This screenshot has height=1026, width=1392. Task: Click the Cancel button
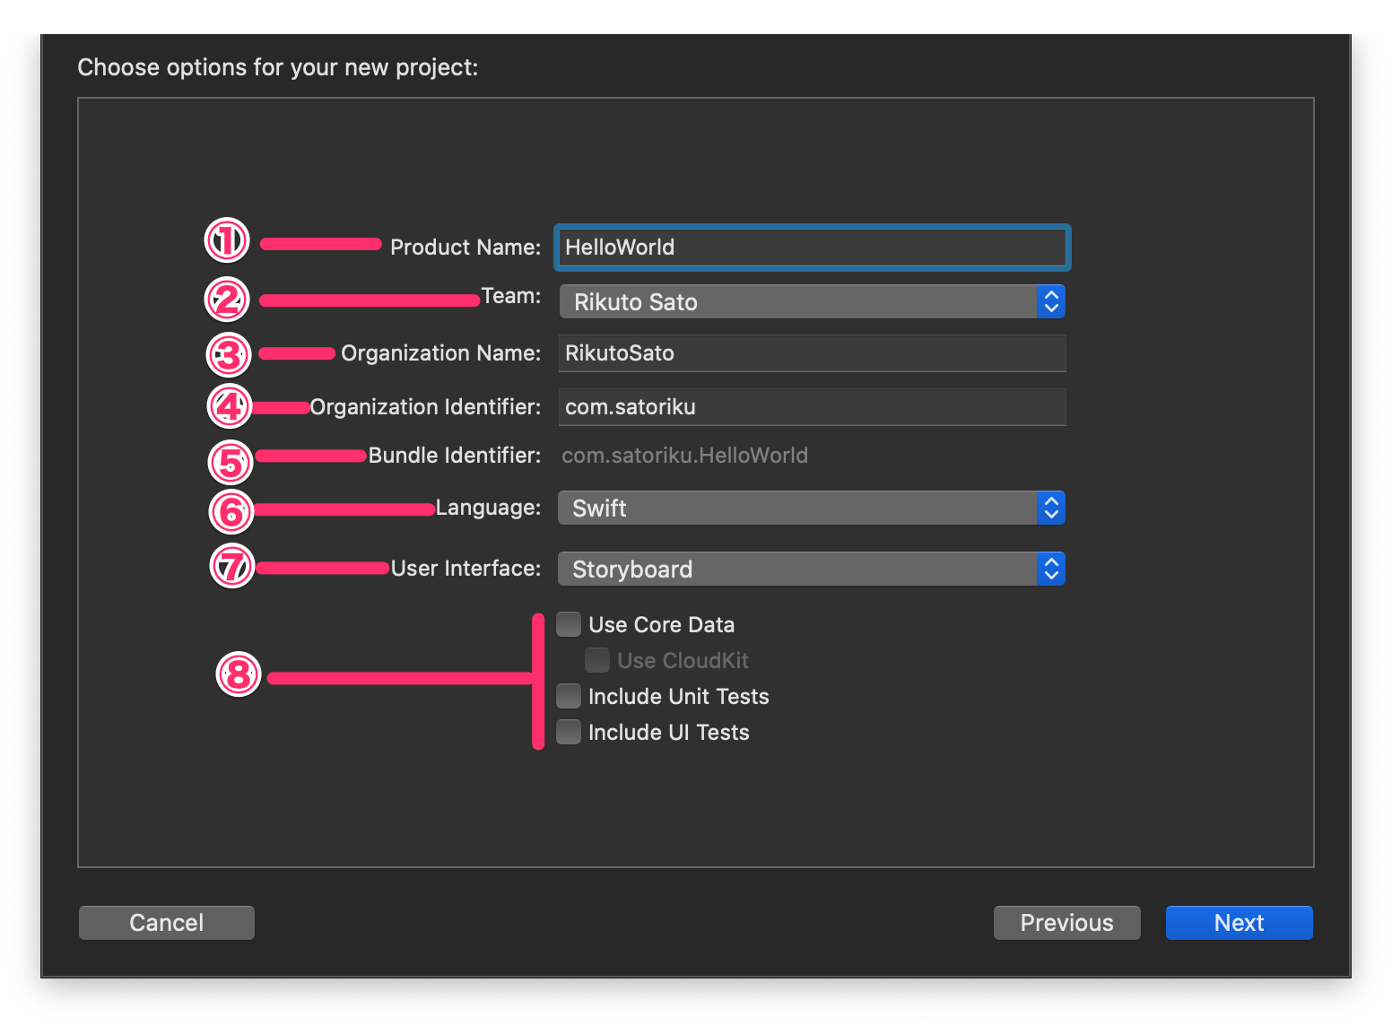pyautogui.click(x=167, y=923)
